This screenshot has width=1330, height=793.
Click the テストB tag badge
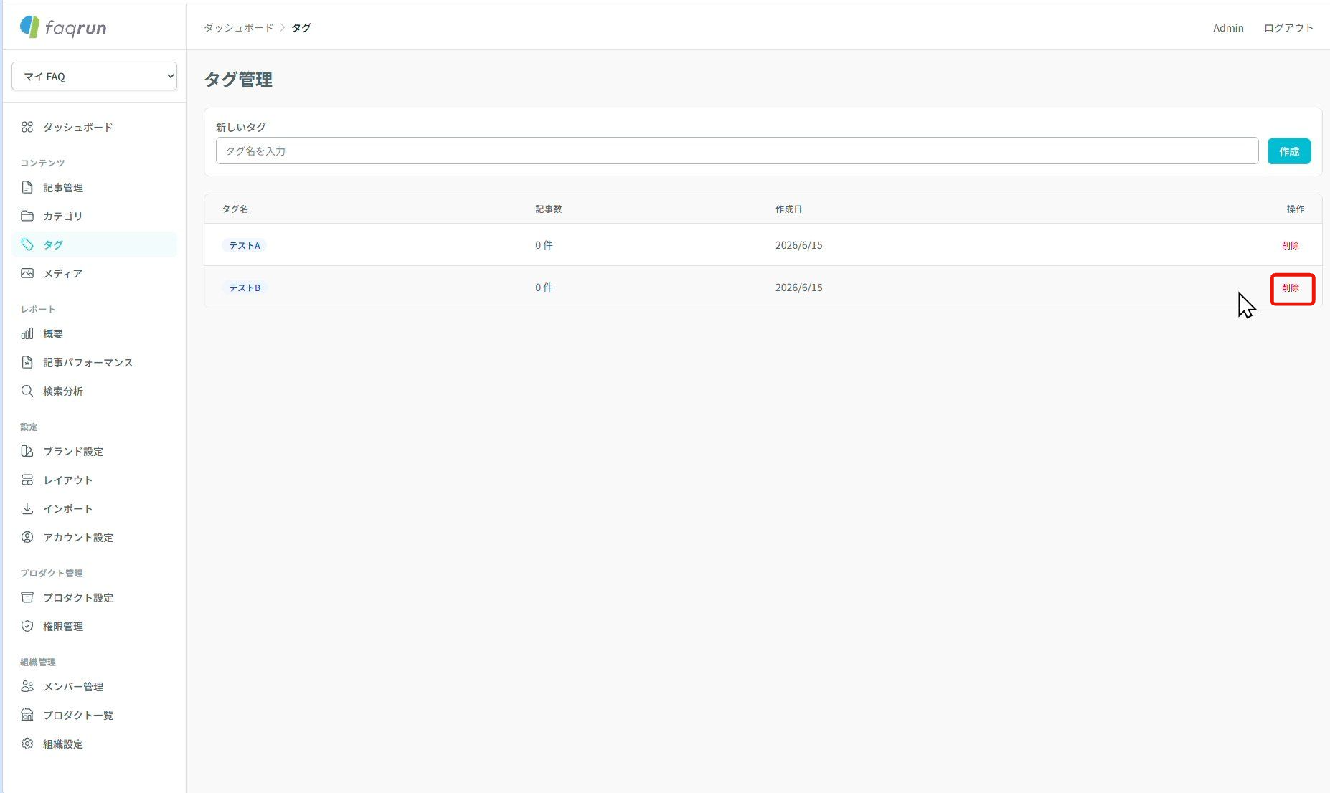coord(244,288)
